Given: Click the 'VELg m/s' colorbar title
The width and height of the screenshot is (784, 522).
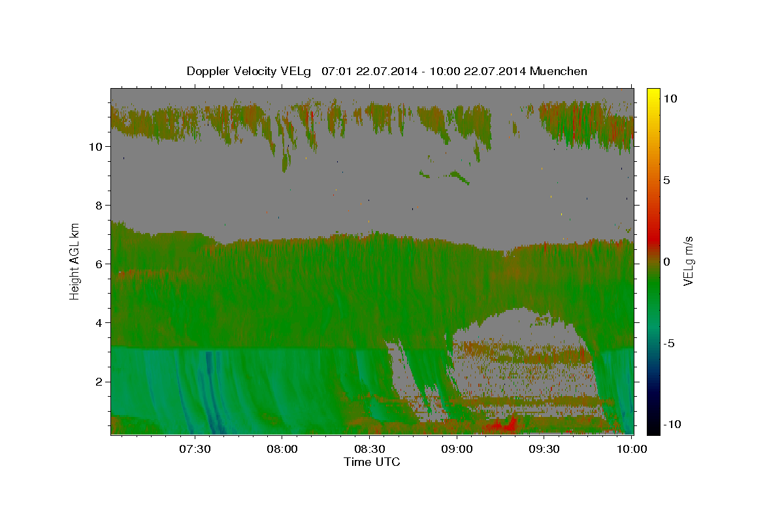Looking at the screenshot, I should coord(688,261).
